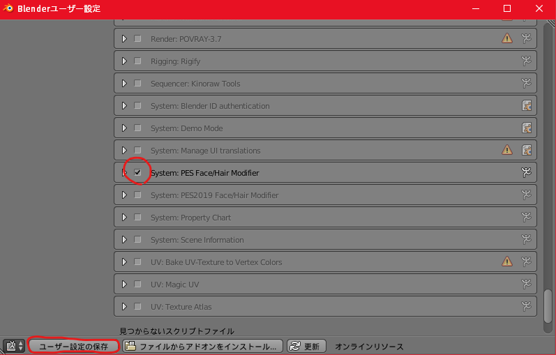The image size is (556, 355).
Task: Click the warning icon on Render: POVRAY-3.7 row
Action: pos(507,38)
